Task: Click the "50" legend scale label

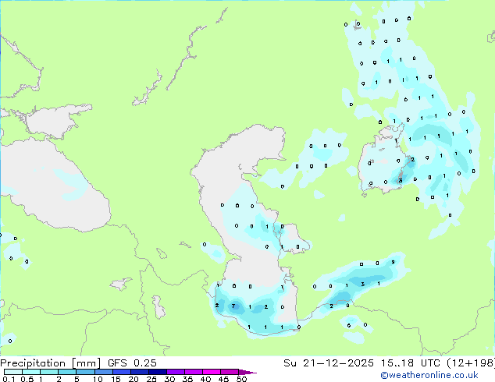Action: pyautogui.click(x=242, y=379)
